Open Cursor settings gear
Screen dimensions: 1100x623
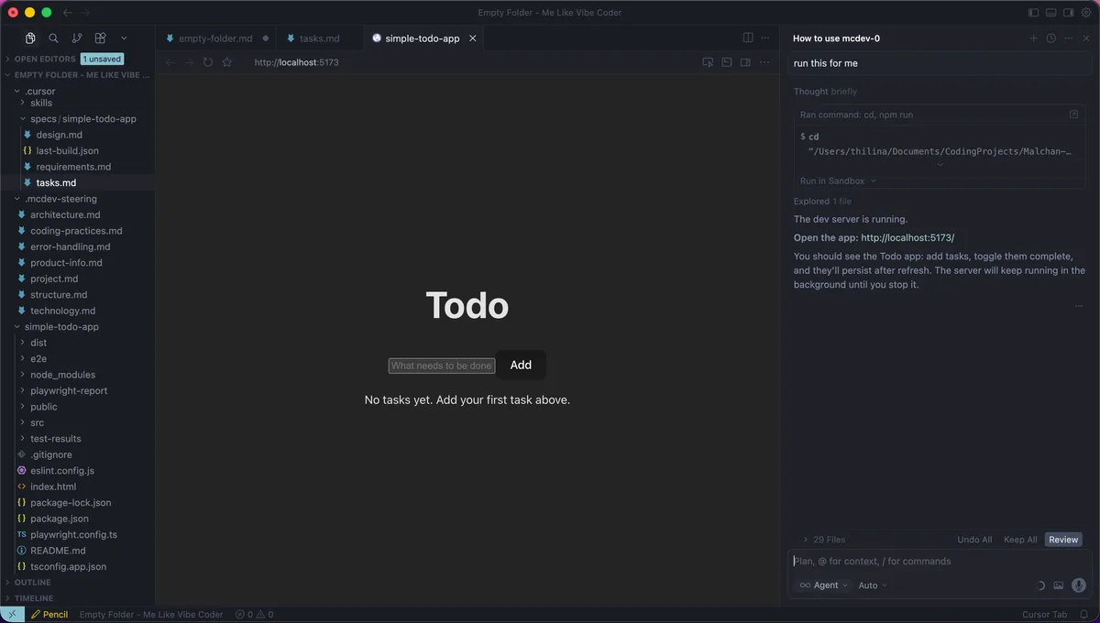pyautogui.click(x=1088, y=13)
